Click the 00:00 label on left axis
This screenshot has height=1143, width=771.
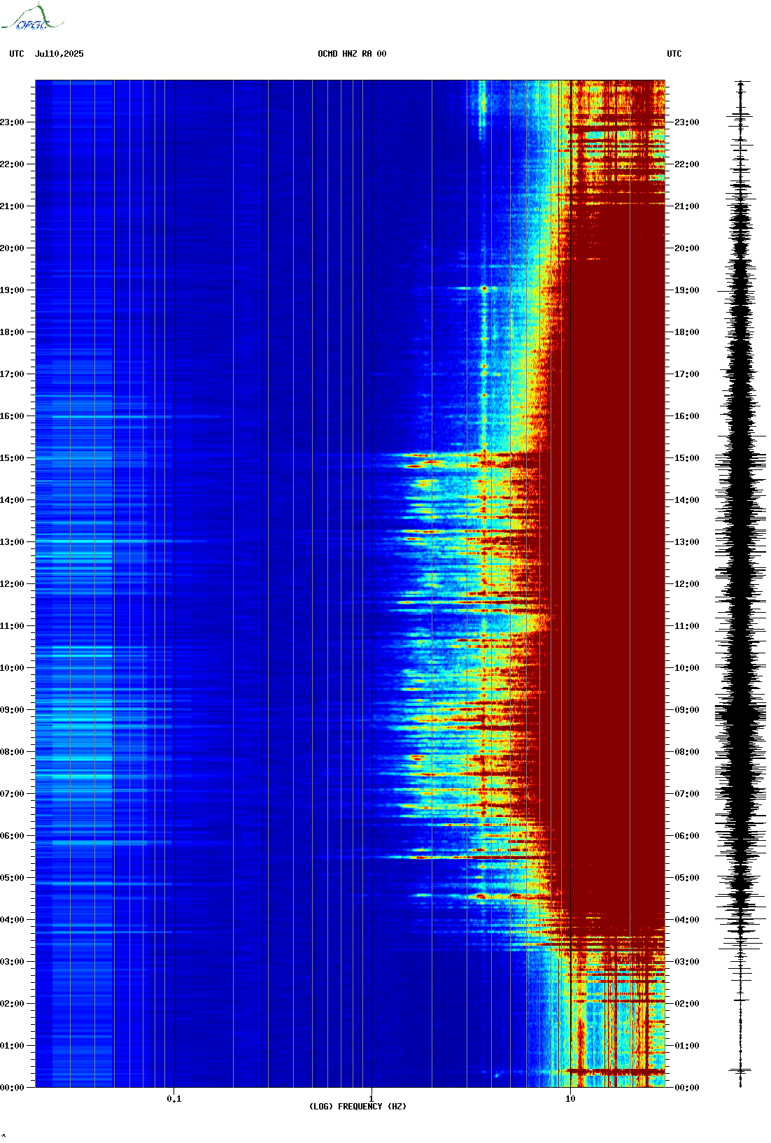pos(12,1088)
